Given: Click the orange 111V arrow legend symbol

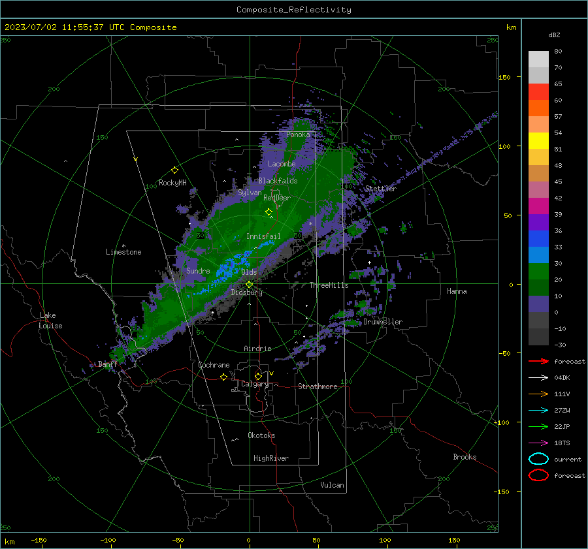Looking at the screenshot, I should [538, 394].
